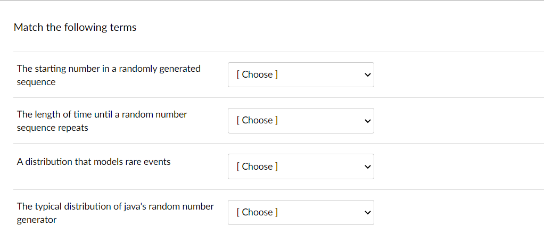
Task: Click the chevron arrow on the starting number dropdown
Action: (366, 75)
